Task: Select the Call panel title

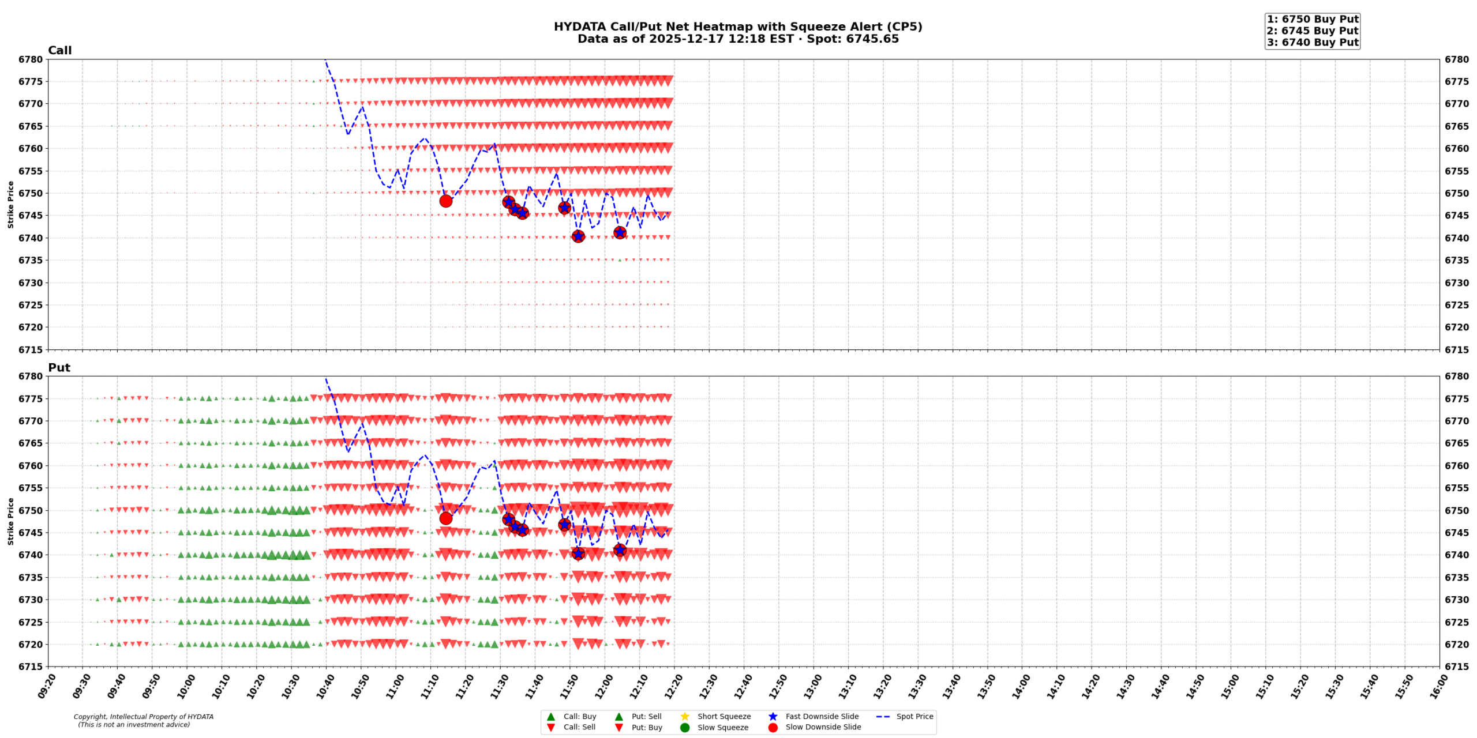Action: [59, 51]
